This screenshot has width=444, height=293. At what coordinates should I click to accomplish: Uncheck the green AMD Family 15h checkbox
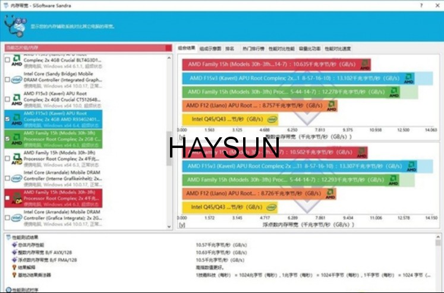8,138
